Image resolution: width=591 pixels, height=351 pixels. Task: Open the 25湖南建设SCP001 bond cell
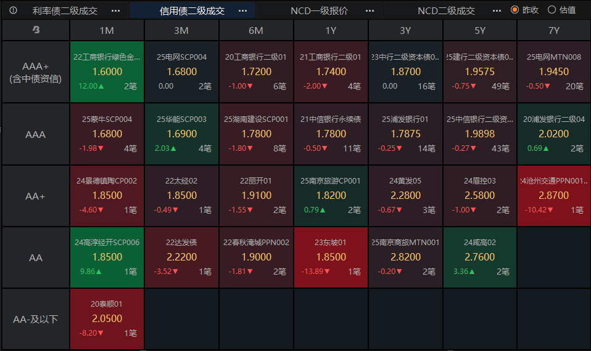tap(256, 134)
